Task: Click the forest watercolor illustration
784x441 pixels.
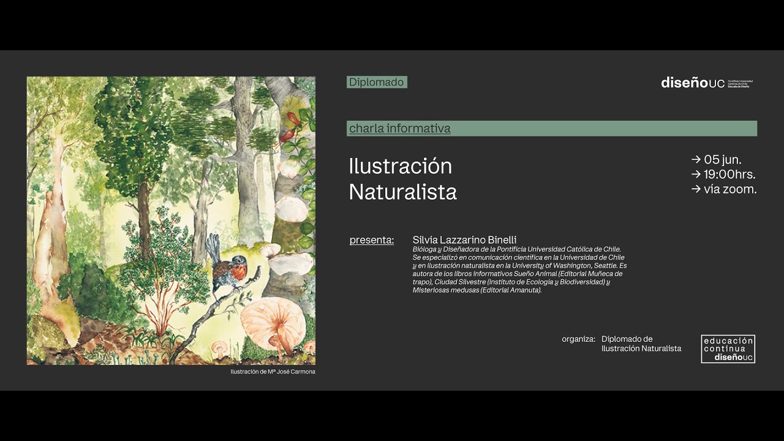Action: pyautogui.click(x=171, y=221)
